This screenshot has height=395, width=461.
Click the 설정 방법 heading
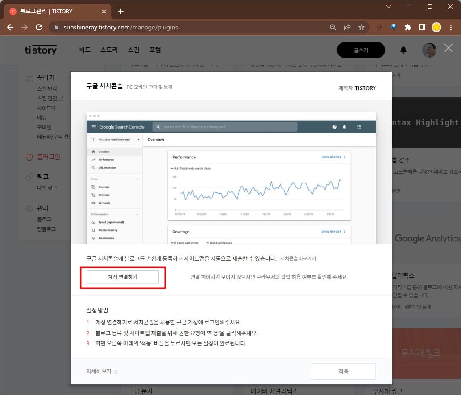[97, 310]
